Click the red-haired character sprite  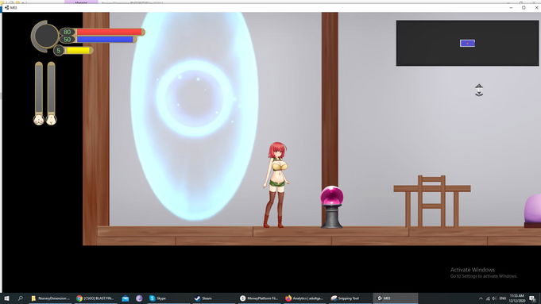tap(276, 185)
